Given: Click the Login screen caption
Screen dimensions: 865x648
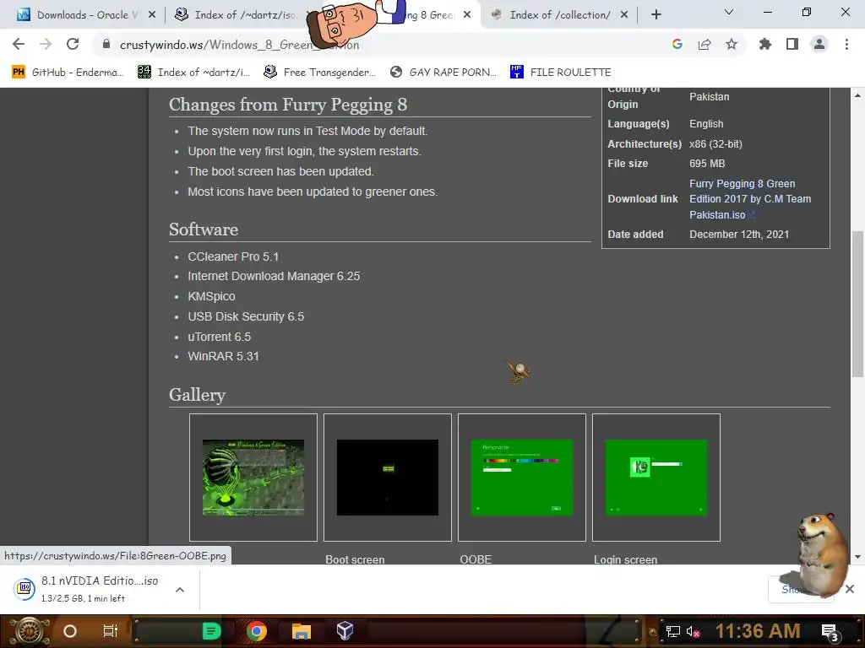Looking at the screenshot, I should 626,559.
